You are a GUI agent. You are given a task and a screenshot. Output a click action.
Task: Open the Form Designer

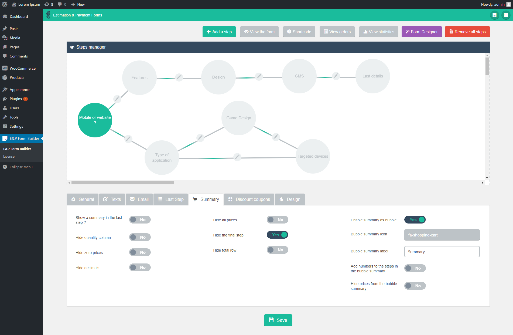tap(422, 32)
